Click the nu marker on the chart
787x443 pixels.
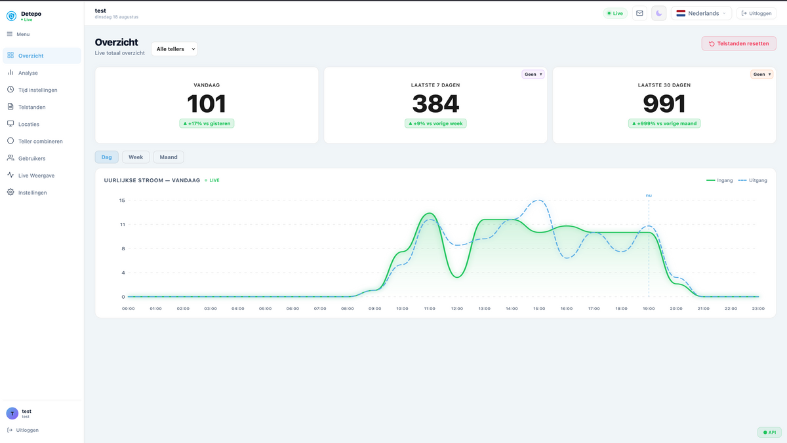[649, 195]
